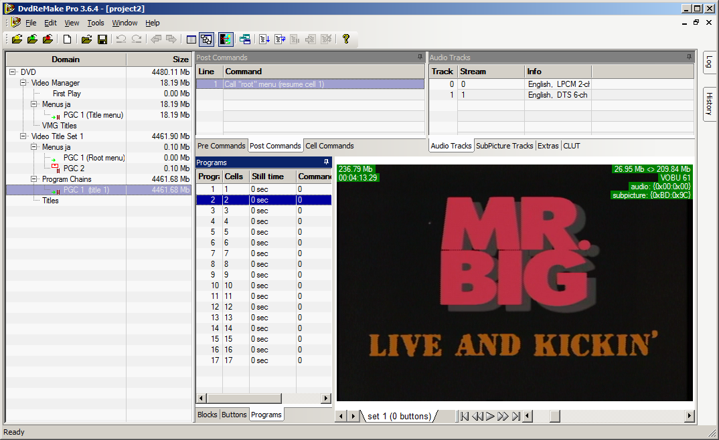Jump to first frame in preview

[465, 416]
